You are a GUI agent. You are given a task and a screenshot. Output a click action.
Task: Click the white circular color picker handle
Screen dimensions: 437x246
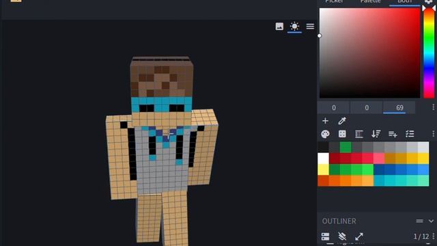pos(320,36)
